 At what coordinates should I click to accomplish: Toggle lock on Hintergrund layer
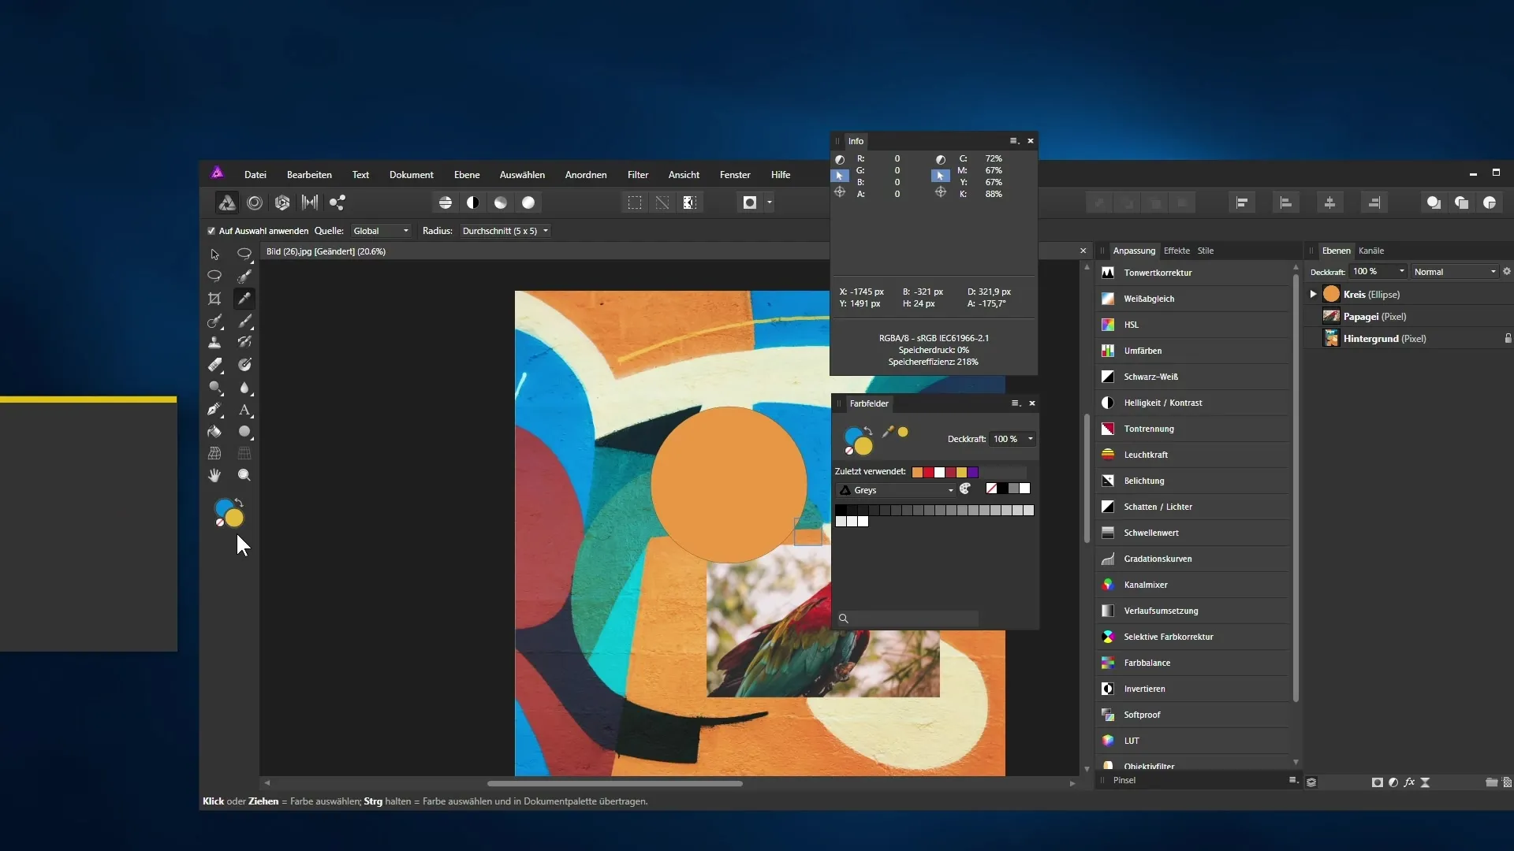coord(1508,339)
